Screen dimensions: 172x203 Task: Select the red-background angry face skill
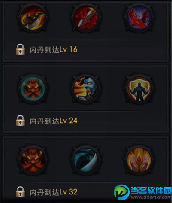33,160
